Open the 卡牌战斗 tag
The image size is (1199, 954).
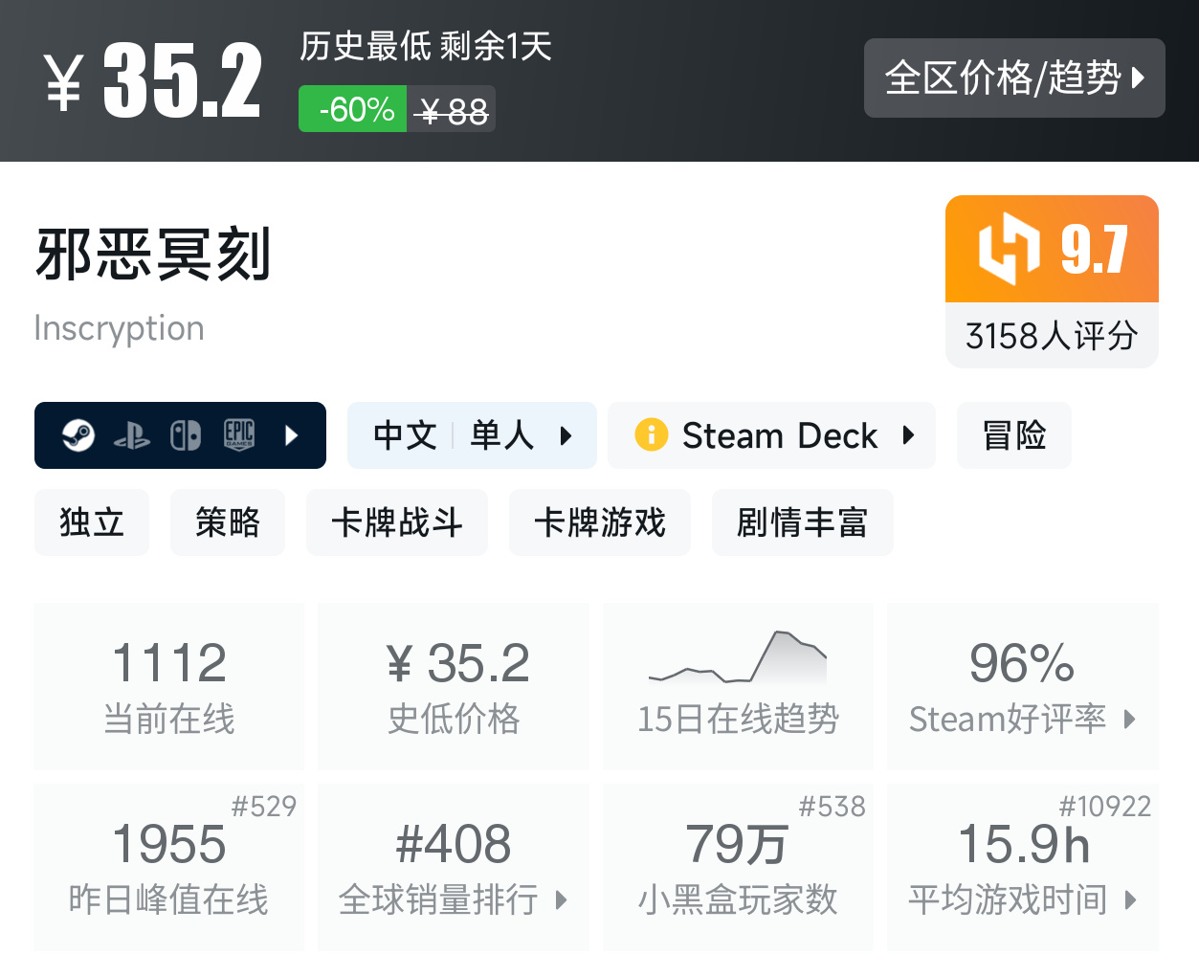397,522
